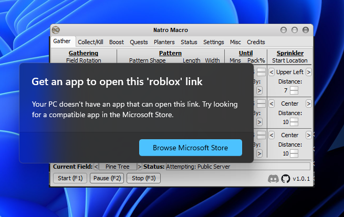Switch to the Misc tab
The width and height of the screenshot is (344, 217).
click(235, 42)
